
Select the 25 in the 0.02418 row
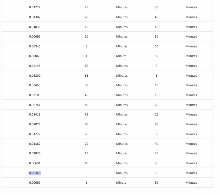[156, 114]
